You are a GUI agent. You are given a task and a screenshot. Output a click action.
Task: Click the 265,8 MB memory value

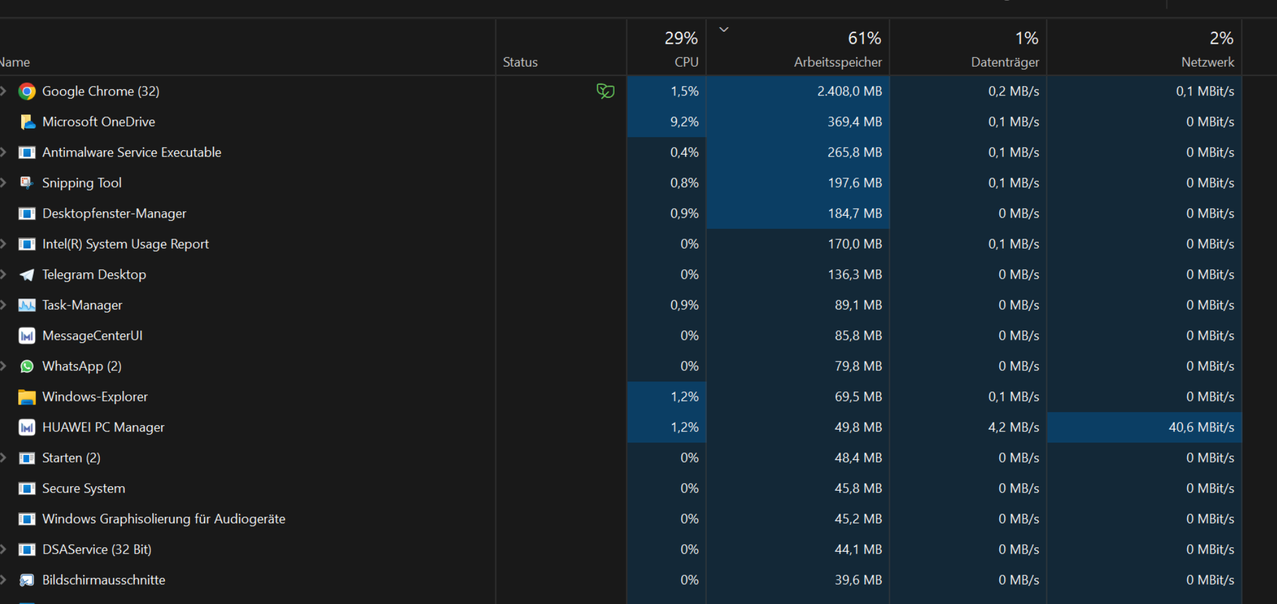855,152
